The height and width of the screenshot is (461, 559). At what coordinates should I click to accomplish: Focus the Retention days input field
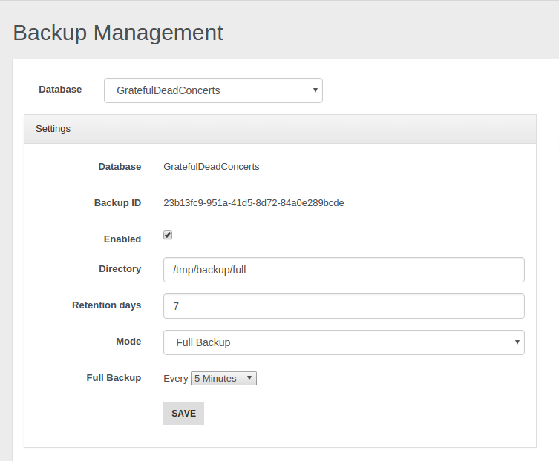pos(344,306)
